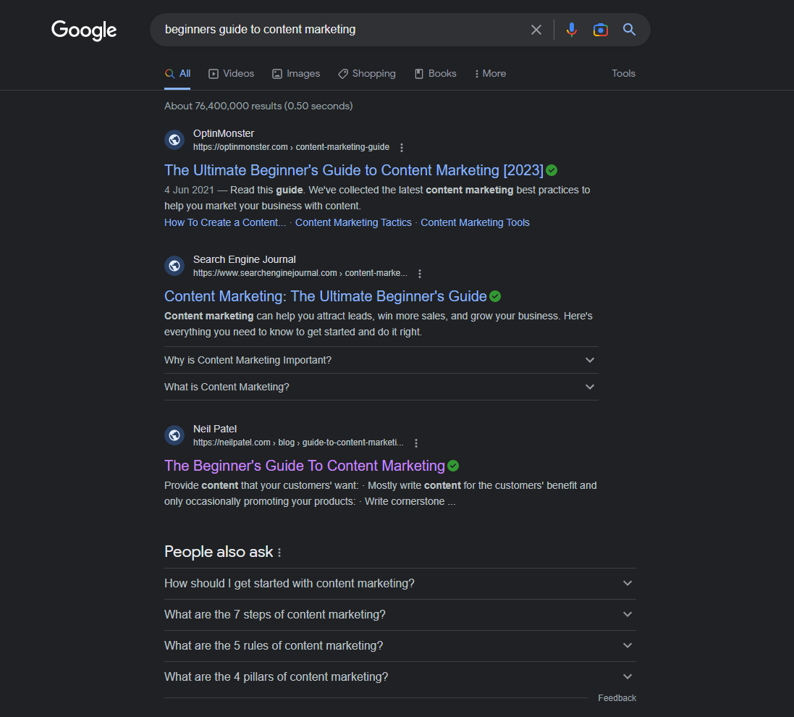Click the Google logo
Image resolution: width=794 pixels, height=717 pixels.
pos(84,30)
